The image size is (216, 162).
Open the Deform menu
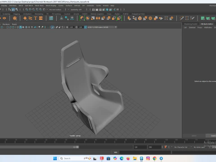click(77, 5)
